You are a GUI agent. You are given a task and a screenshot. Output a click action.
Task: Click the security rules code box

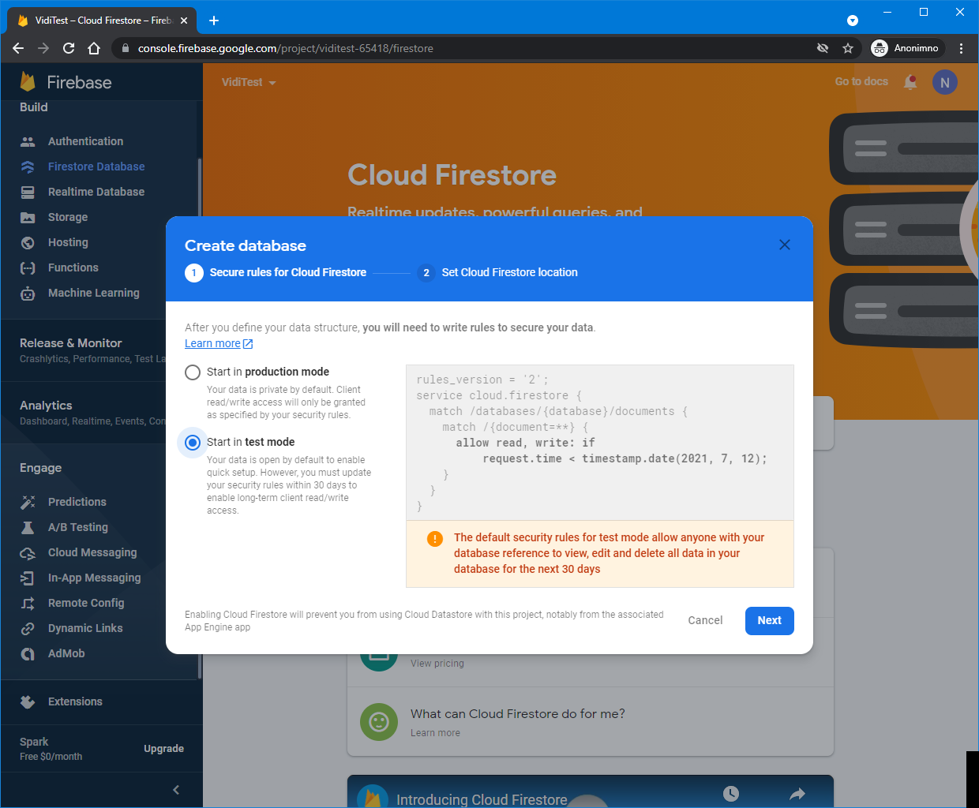pos(600,443)
